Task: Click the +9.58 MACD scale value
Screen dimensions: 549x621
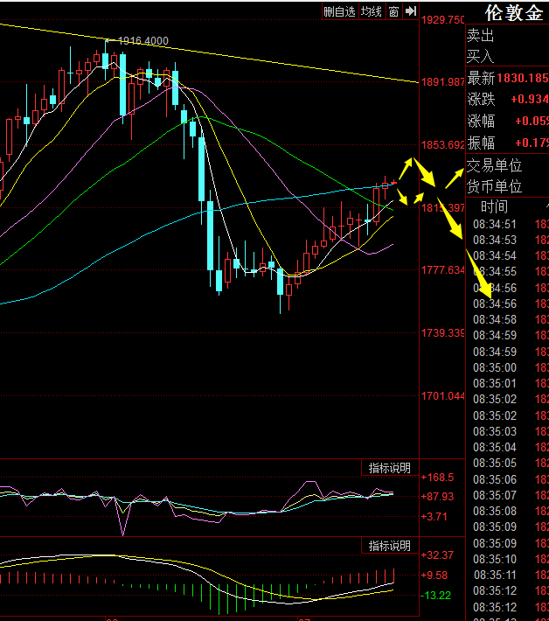Action: [434, 575]
